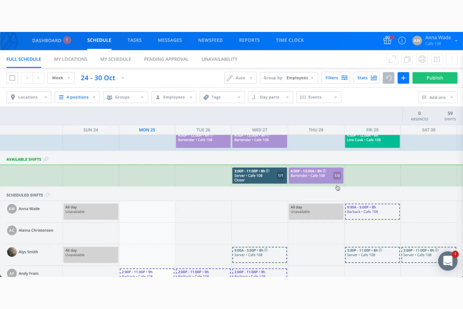The image size is (463, 309).
Task: Click the app logo in header
Action: click(x=9, y=41)
